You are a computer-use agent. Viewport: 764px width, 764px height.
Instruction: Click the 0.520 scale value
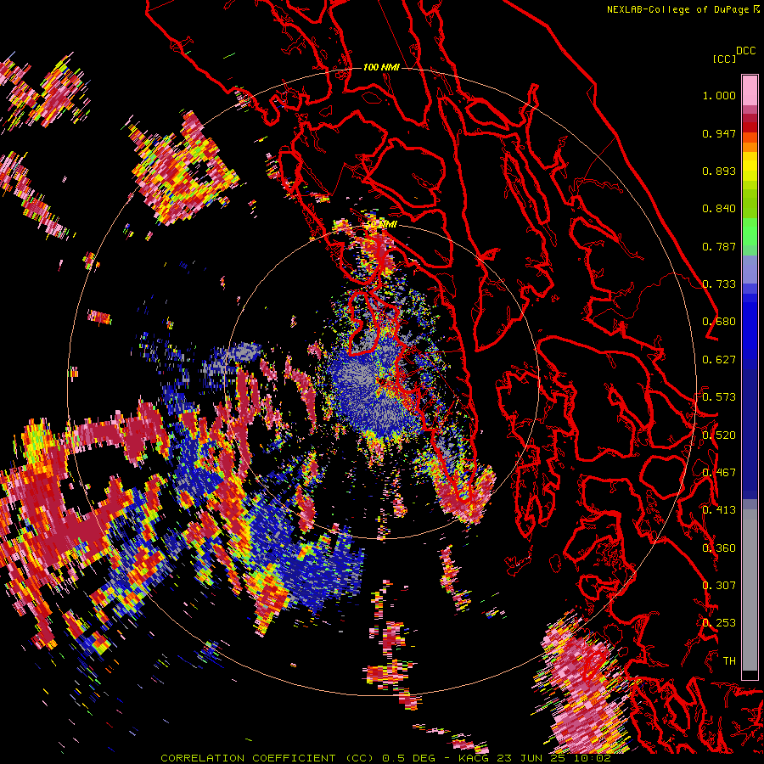tap(719, 435)
